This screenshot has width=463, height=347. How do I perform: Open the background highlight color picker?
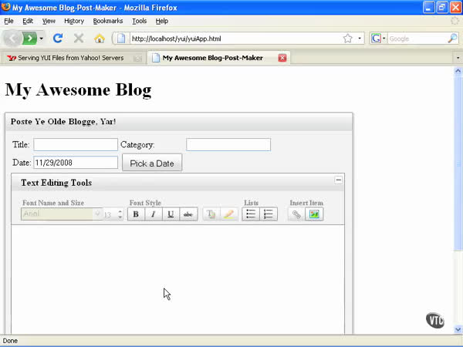[228, 214]
